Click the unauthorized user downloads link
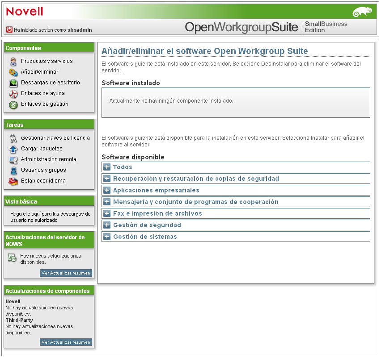The width and height of the screenshot is (381, 358). pos(50,217)
